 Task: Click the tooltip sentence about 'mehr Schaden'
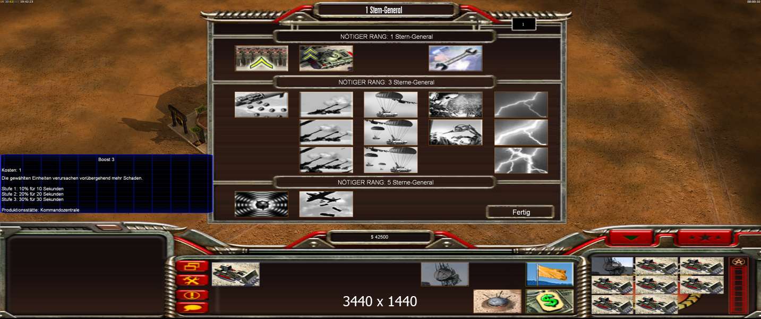(x=72, y=178)
